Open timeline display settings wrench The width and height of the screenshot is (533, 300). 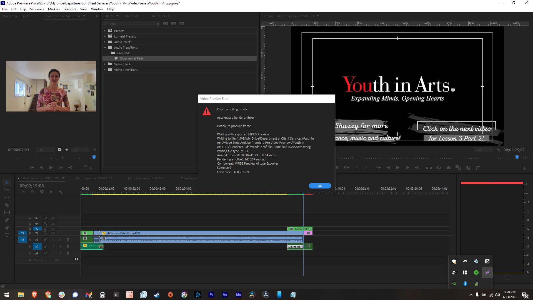(x=61, y=192)
